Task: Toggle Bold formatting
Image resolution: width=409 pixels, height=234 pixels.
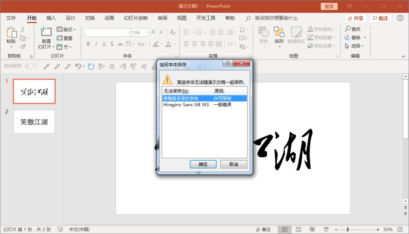Action: click(x=88, y=44)
